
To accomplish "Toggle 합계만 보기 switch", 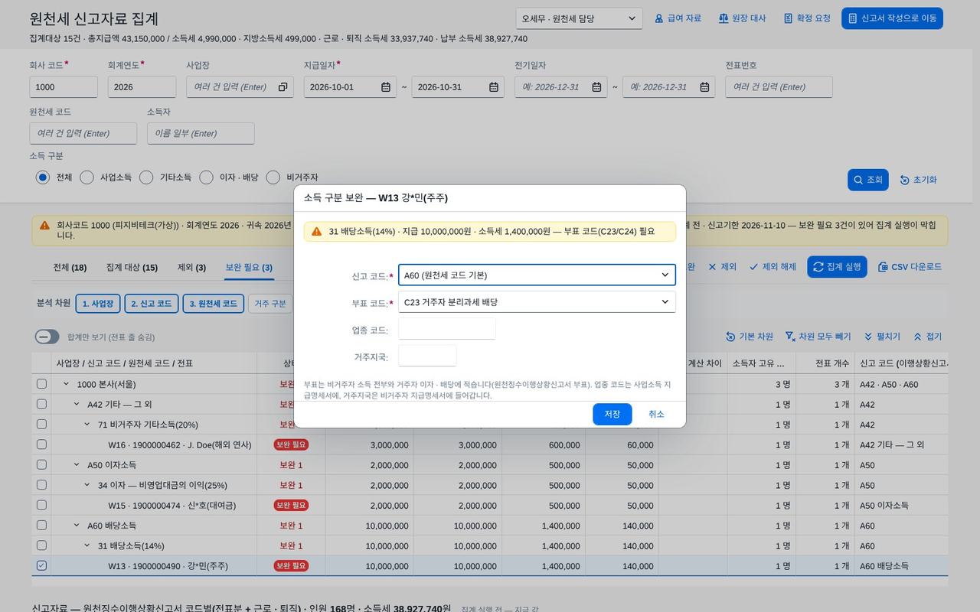I will pyautogui.click(x=47, y=337).
